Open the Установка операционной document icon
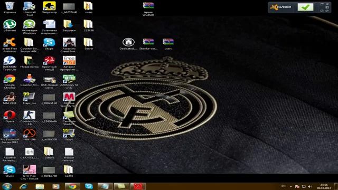 (49, 24)
